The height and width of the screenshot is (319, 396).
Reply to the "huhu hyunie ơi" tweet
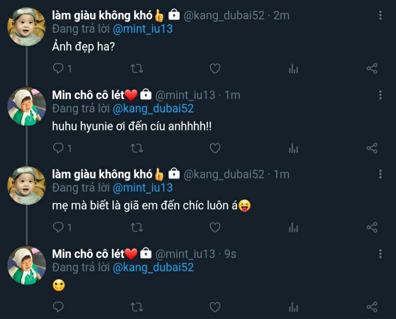coord(58,148)
